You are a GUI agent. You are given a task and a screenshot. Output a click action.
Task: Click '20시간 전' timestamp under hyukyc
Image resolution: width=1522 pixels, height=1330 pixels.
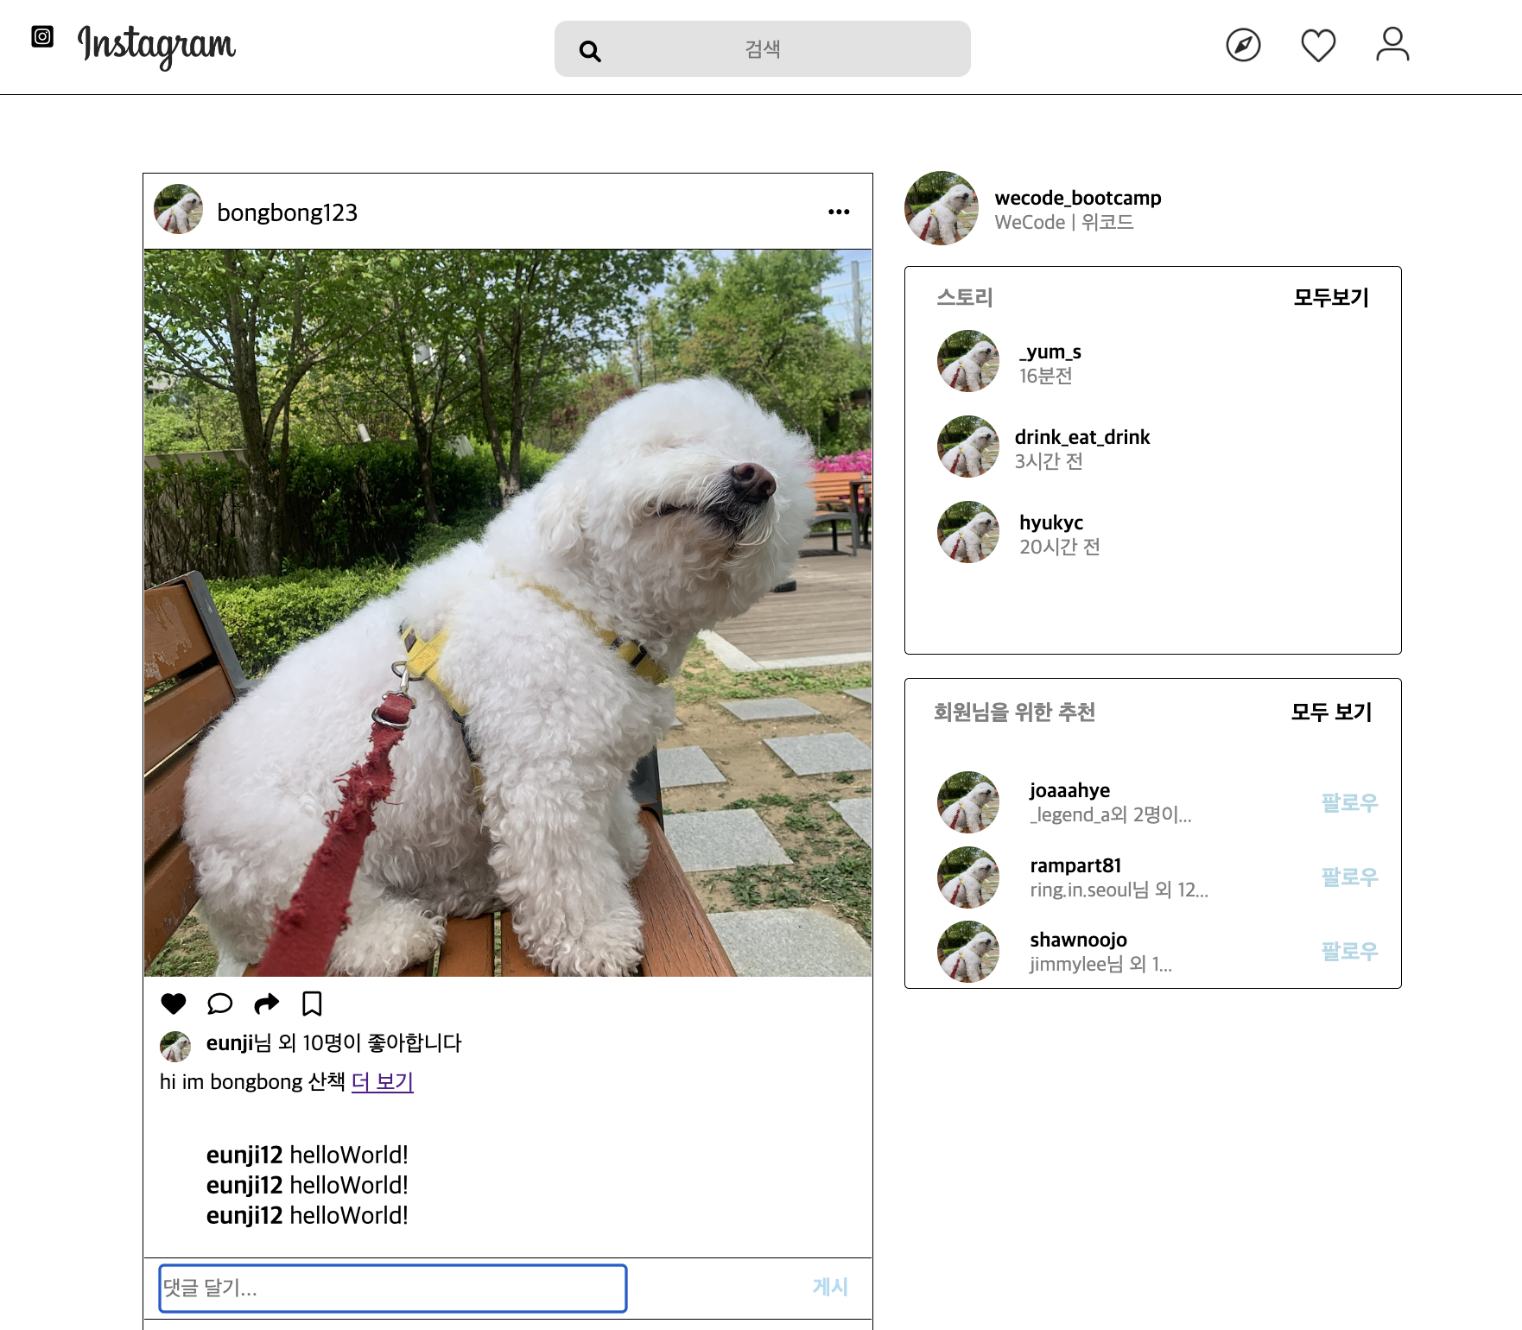(1060, 548)
